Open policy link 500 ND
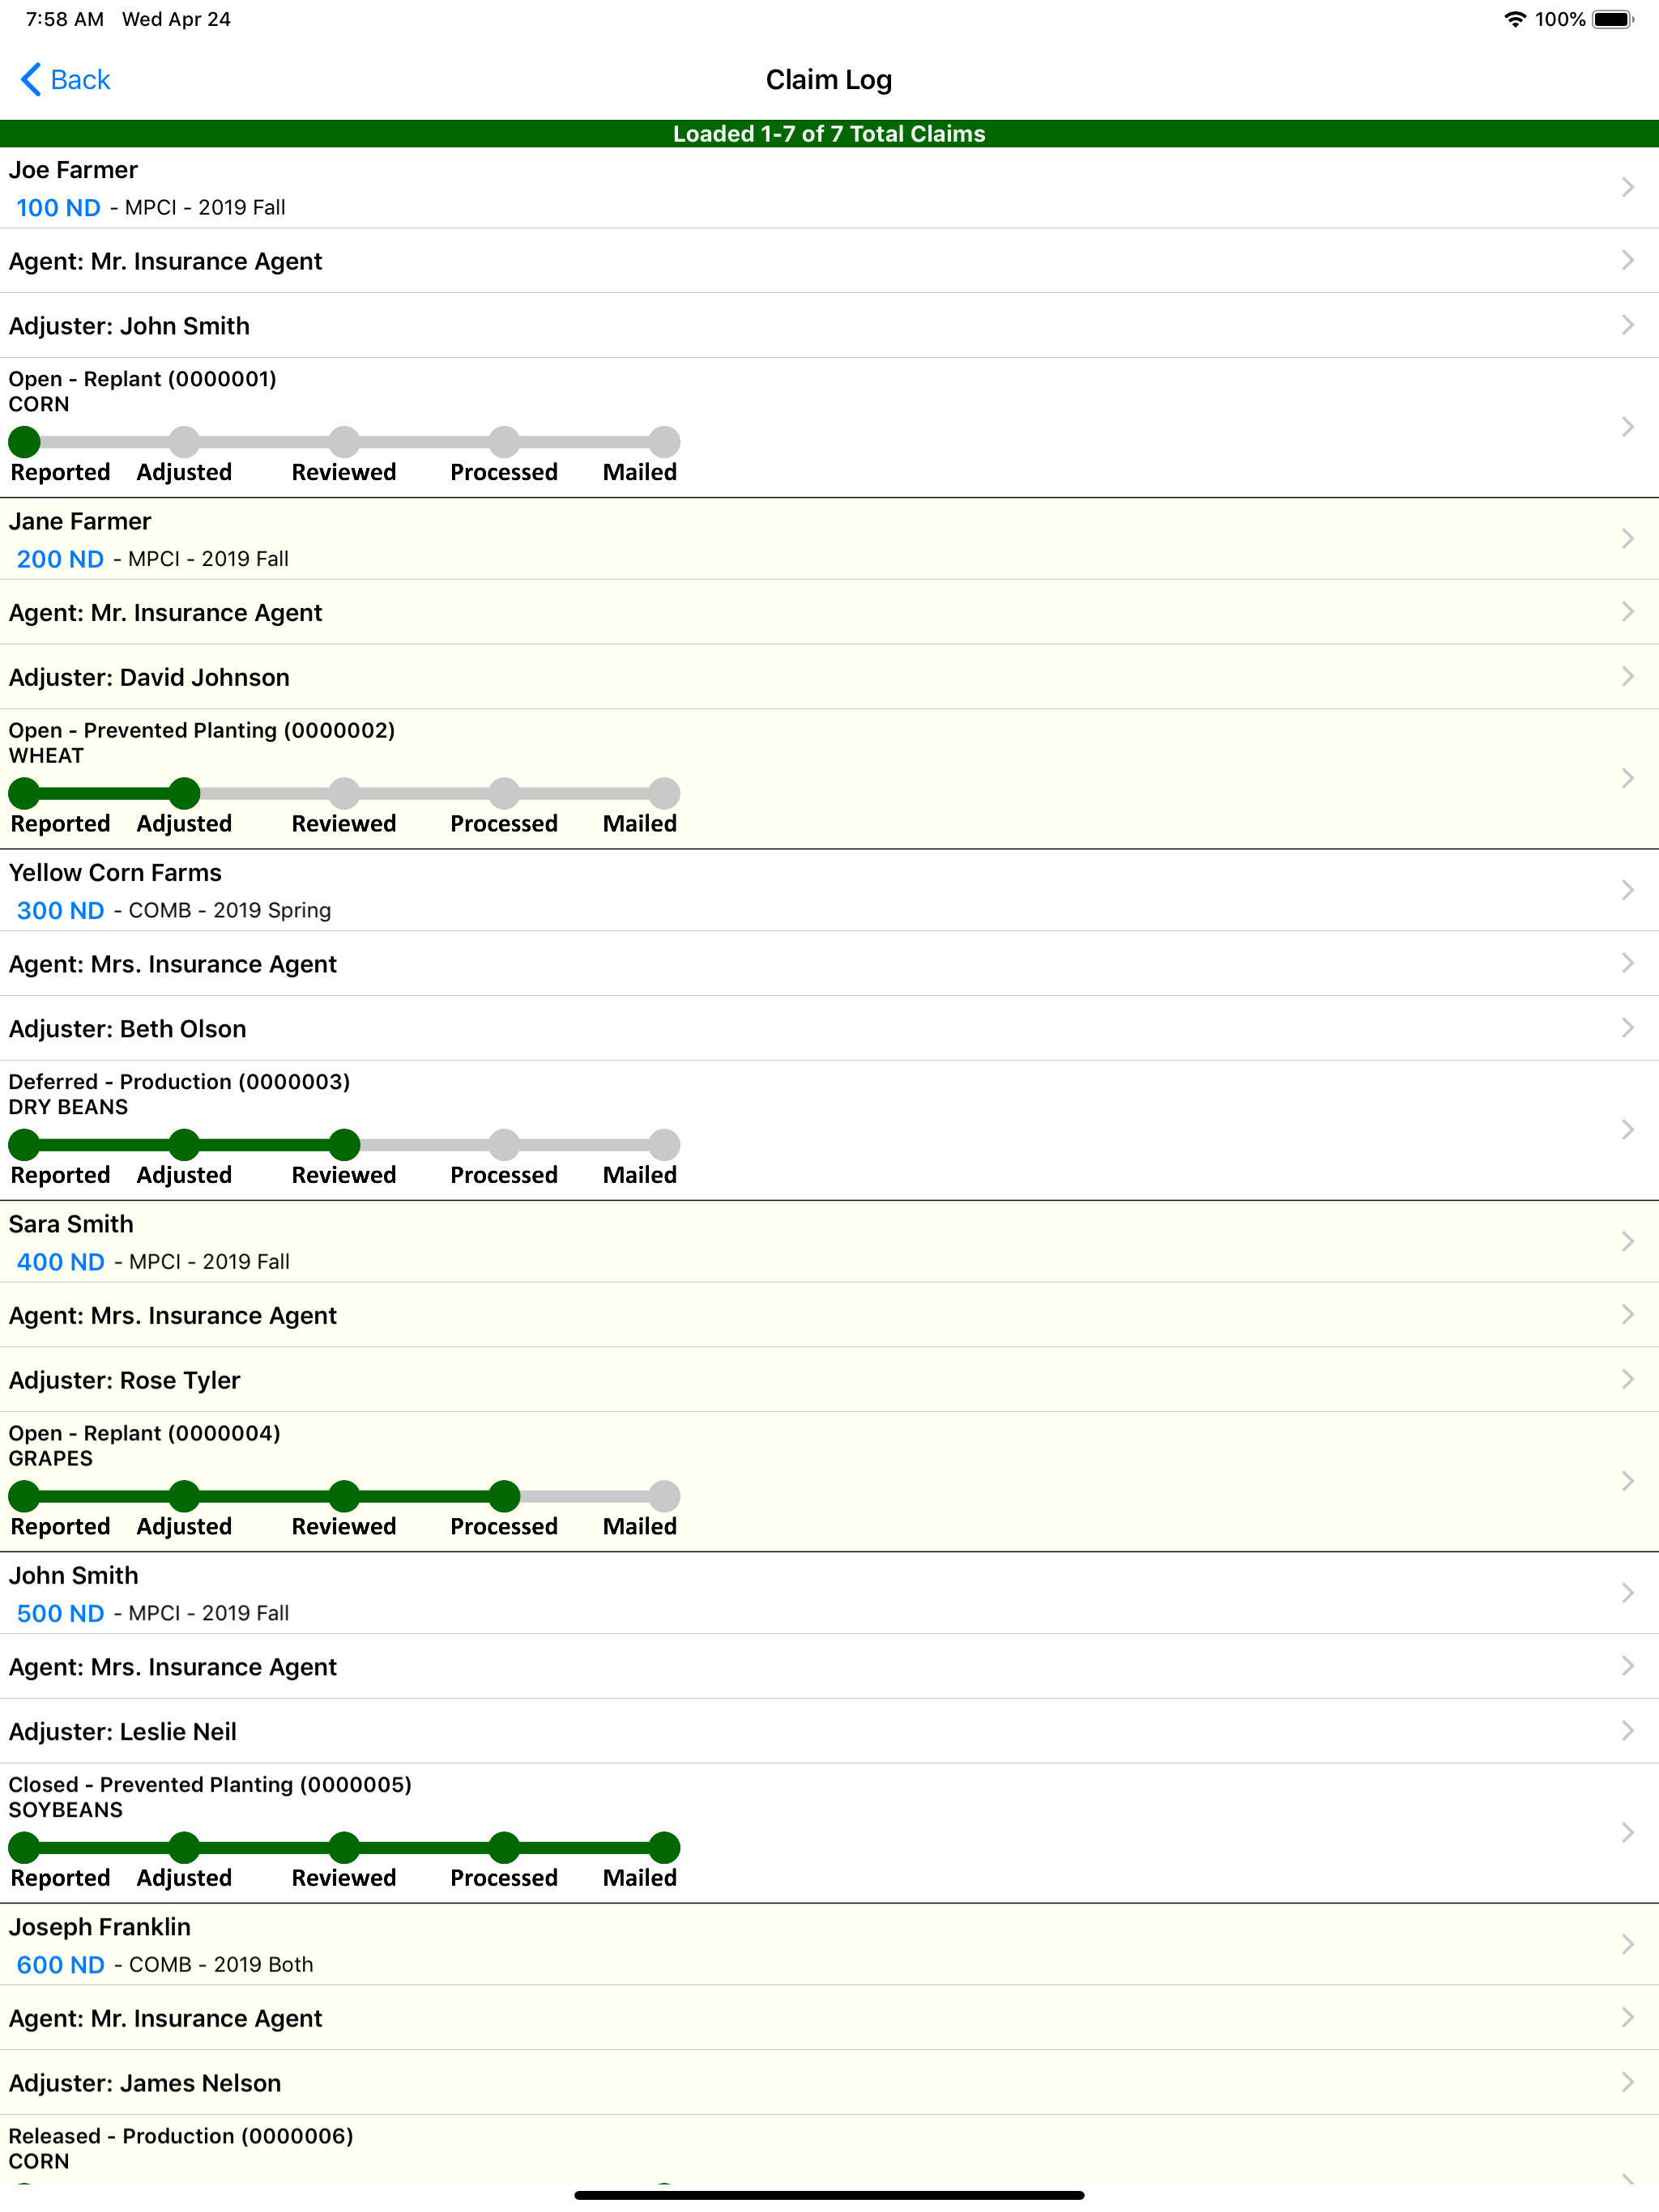1659x2212 pixels. pyautogui.click(x=60, y=1613)
